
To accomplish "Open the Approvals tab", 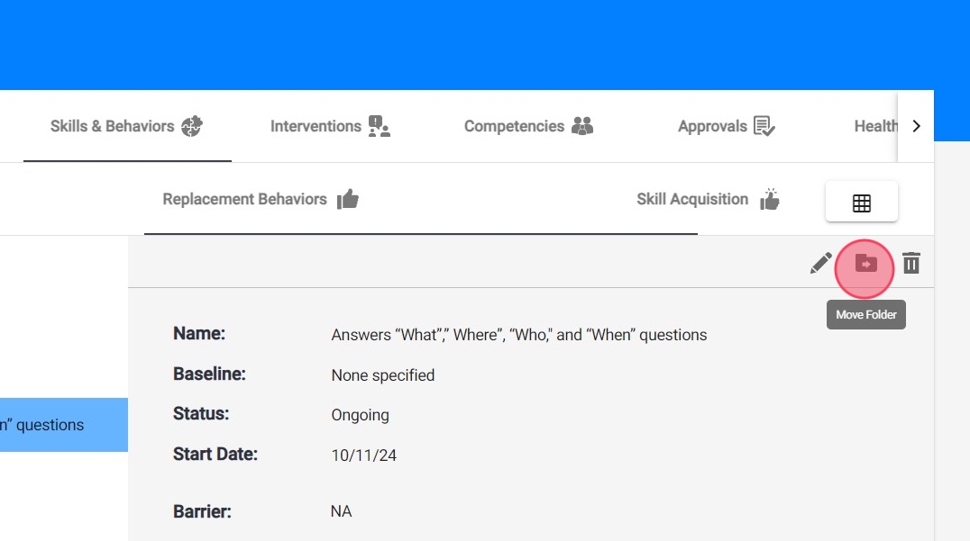I will point(712,127).
